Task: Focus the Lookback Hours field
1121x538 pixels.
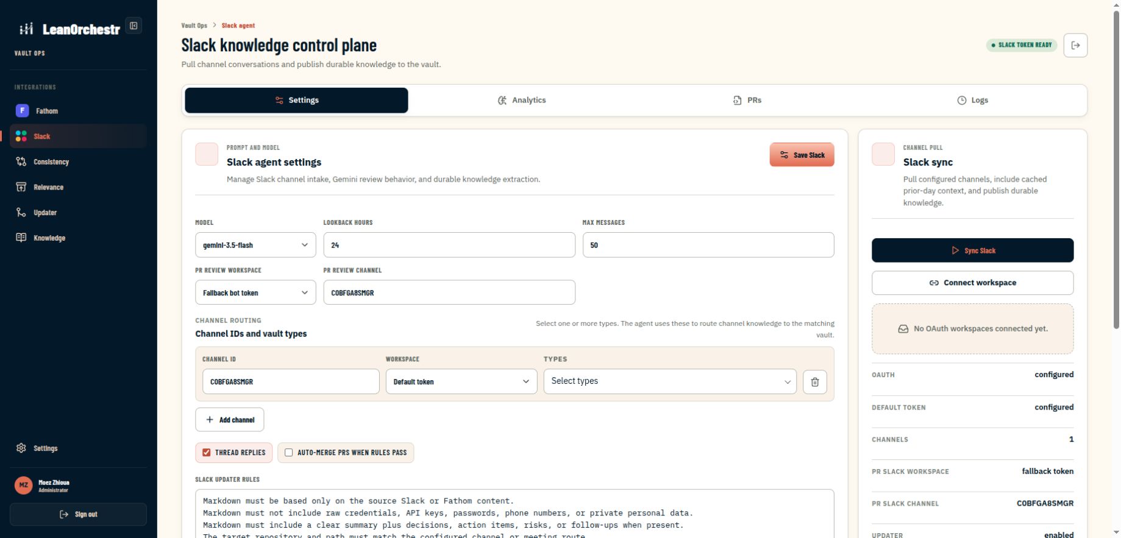Action: click(x=449, y=245)
